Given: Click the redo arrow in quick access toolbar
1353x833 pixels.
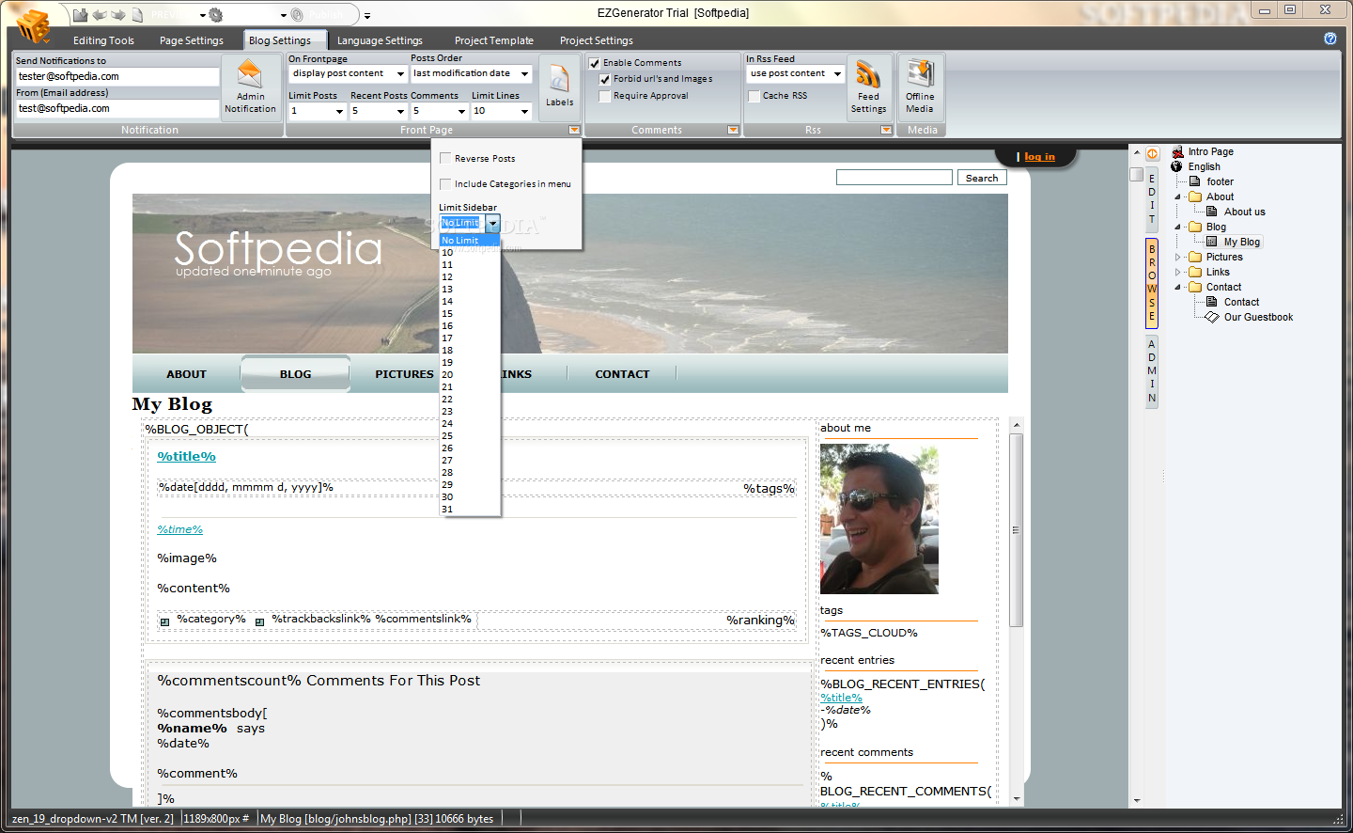Looking at the screenshot, I should (x=118, y=15).
